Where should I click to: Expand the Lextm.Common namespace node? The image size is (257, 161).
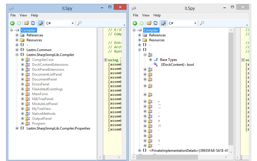(17, 50)
